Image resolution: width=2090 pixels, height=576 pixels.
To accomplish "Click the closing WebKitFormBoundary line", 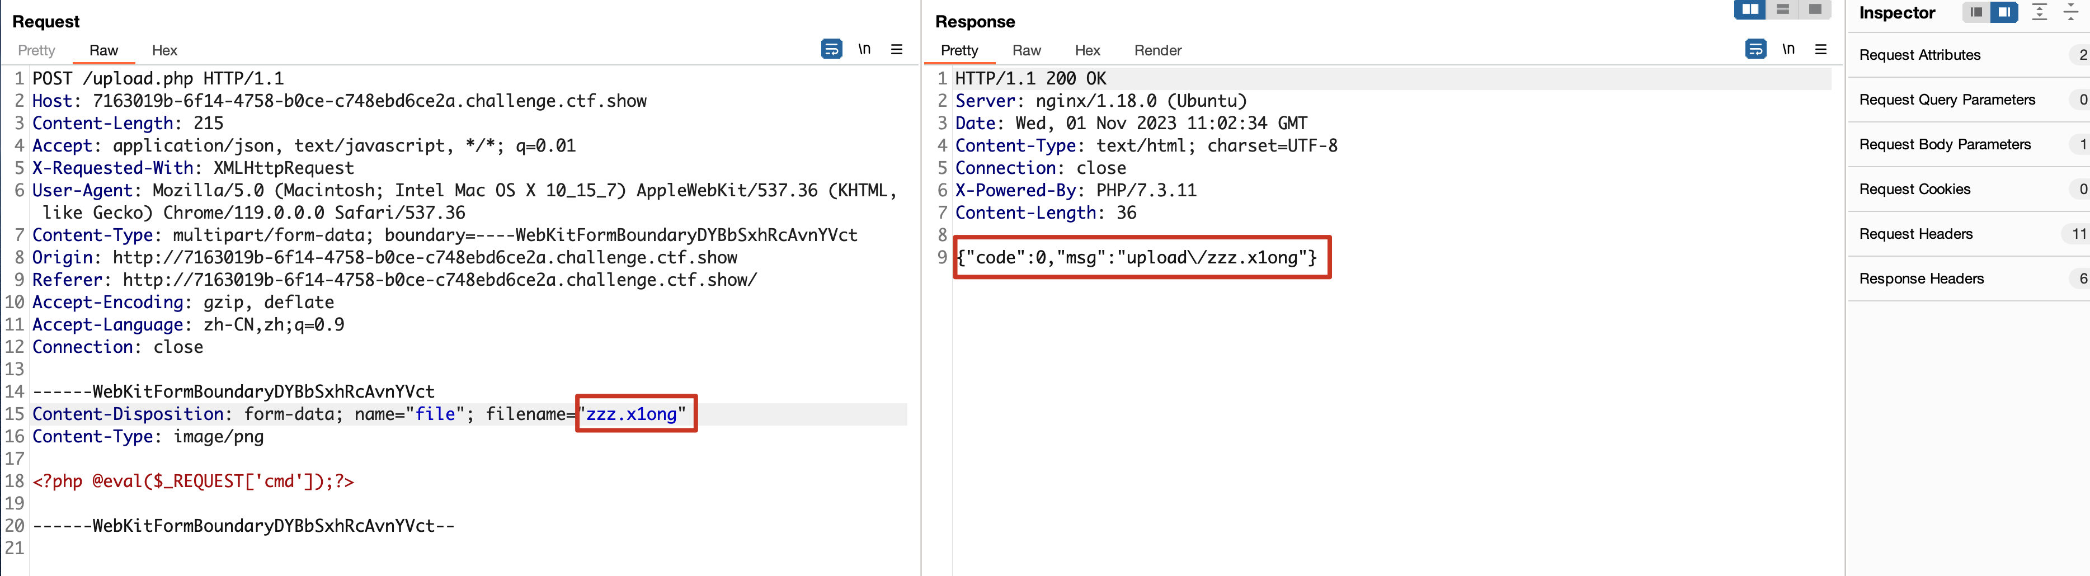I will (x=243, y=526).
